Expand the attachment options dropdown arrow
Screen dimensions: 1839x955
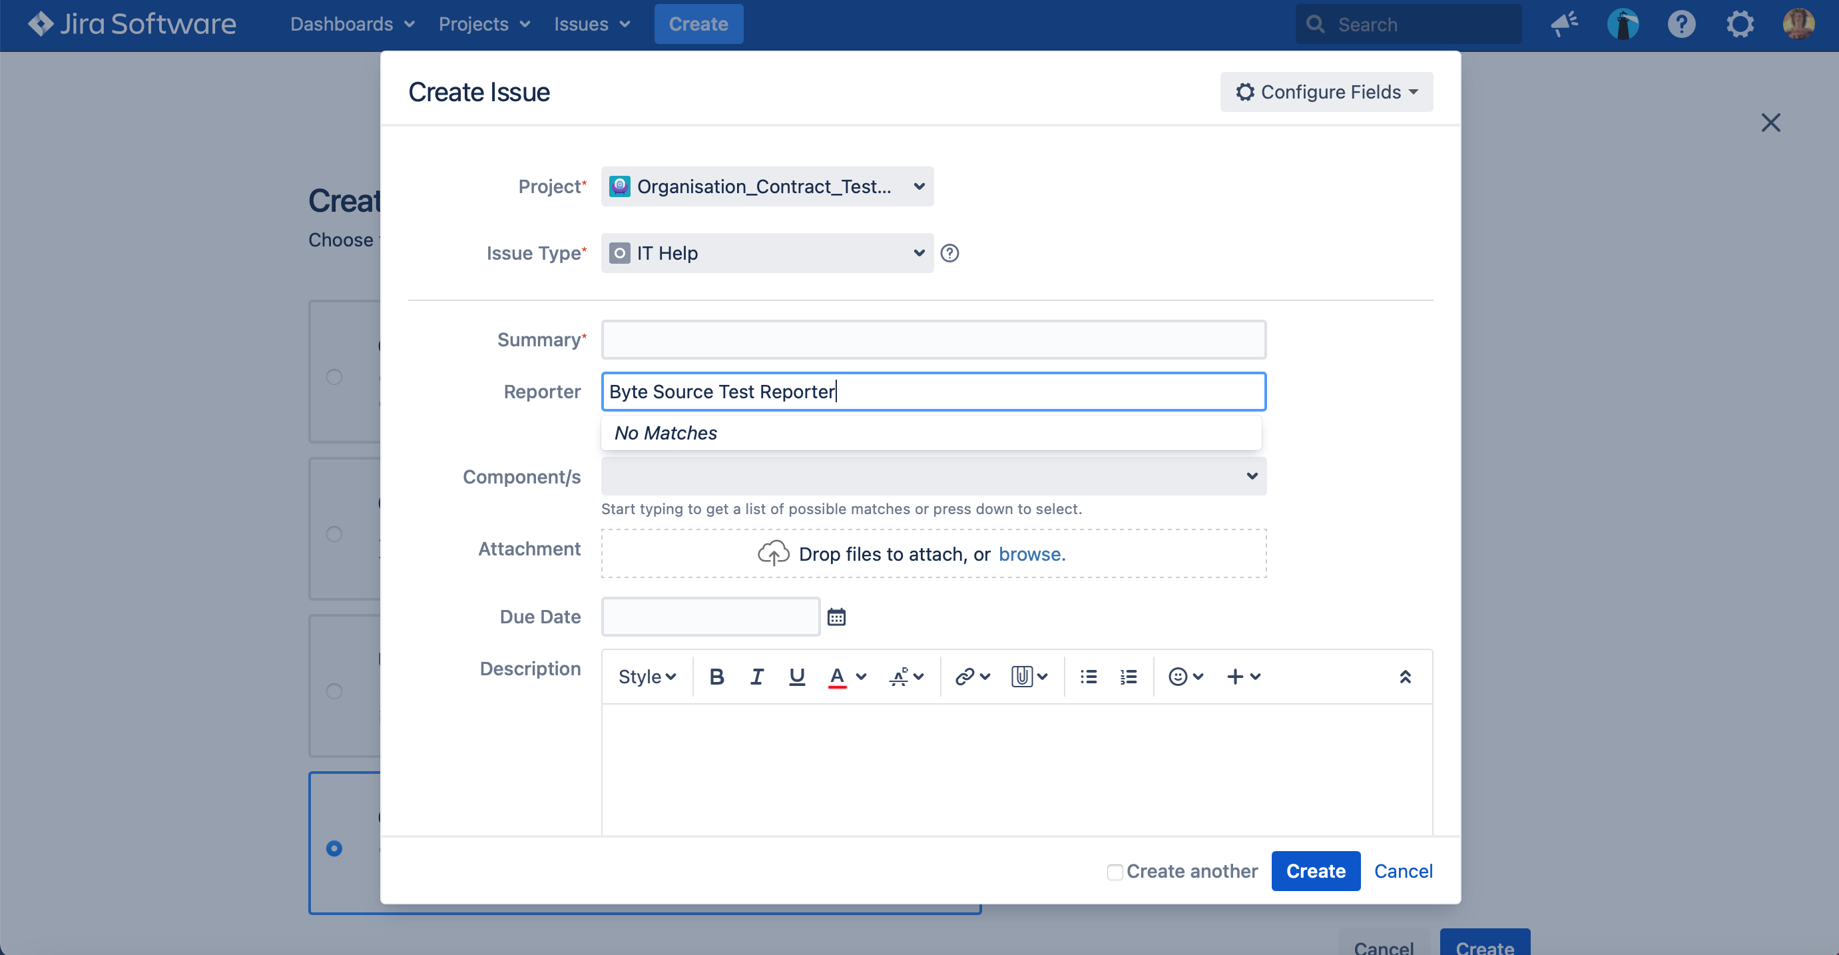point(1042,677)
